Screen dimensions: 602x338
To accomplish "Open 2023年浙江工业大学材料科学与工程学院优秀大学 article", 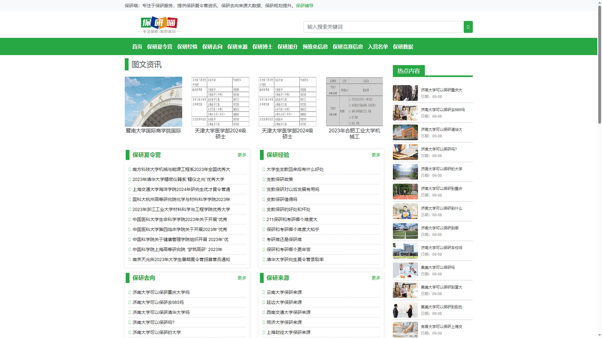I will tap(181, 209).
